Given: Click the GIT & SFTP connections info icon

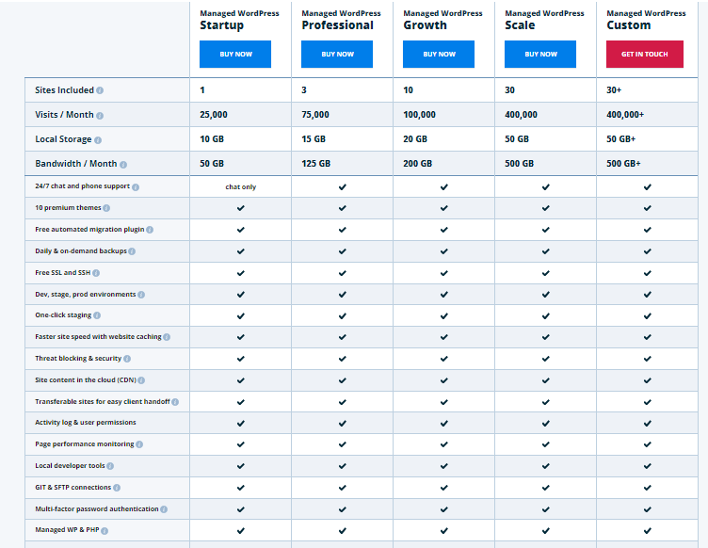Looking at the screenshot, I should [117, 488].
